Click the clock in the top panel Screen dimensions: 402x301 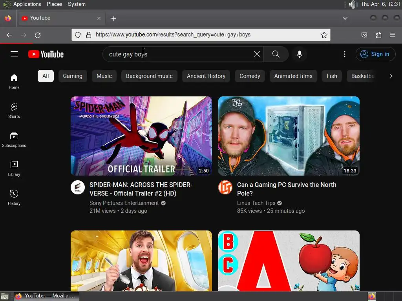380,4
